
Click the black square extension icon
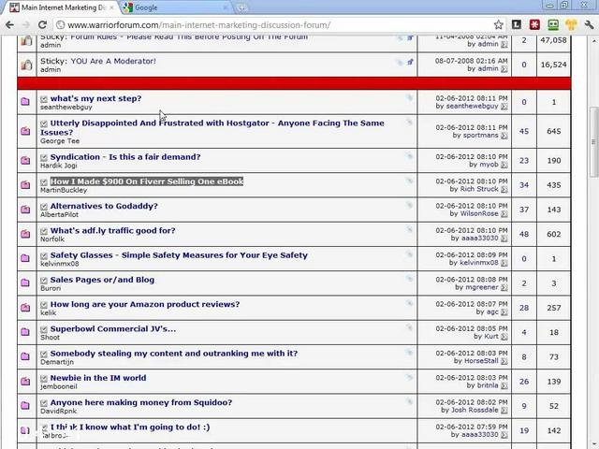click(x=516, y=25)
